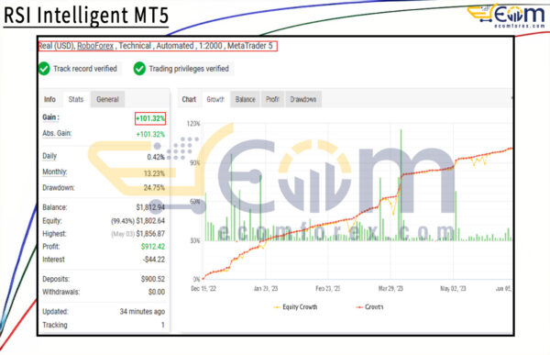Click the Balance value $1,812.94

click(150, 207)
